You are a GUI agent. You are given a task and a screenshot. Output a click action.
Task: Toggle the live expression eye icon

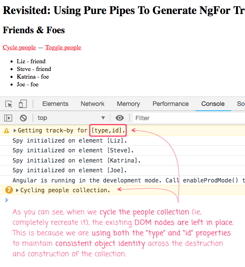point(120,118)
